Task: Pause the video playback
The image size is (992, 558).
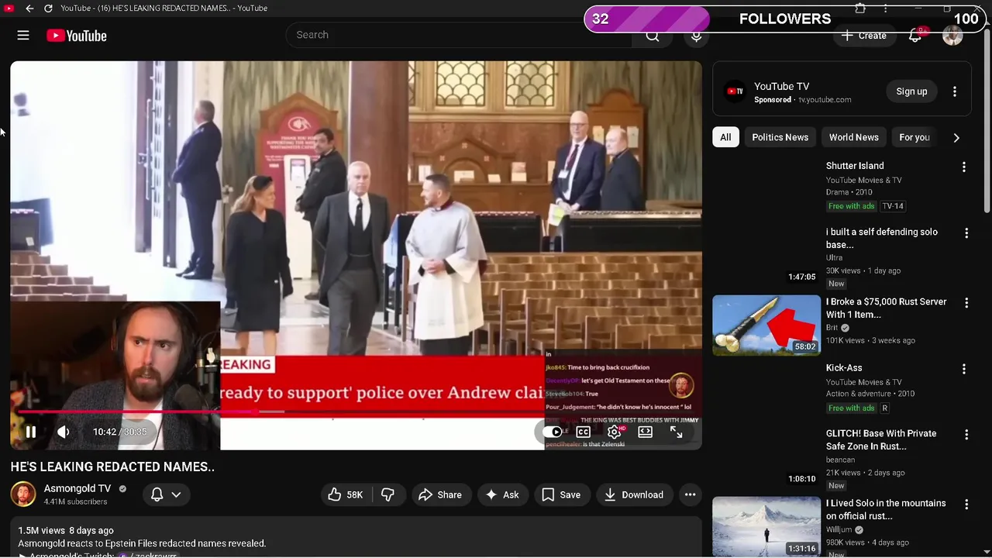Action: coord(30,432)
